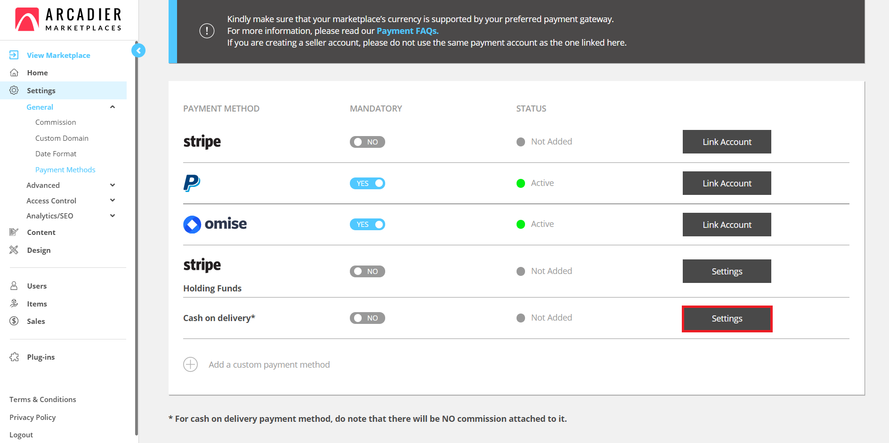The image size is (889, 443).
Task: Click the plus icon to add custom payment
Action: point(190,364)
